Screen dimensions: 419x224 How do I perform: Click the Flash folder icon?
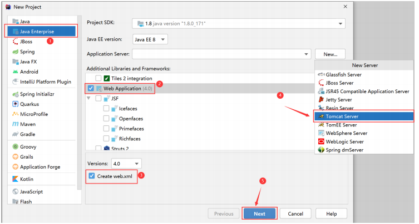click(x=15, y=202)
